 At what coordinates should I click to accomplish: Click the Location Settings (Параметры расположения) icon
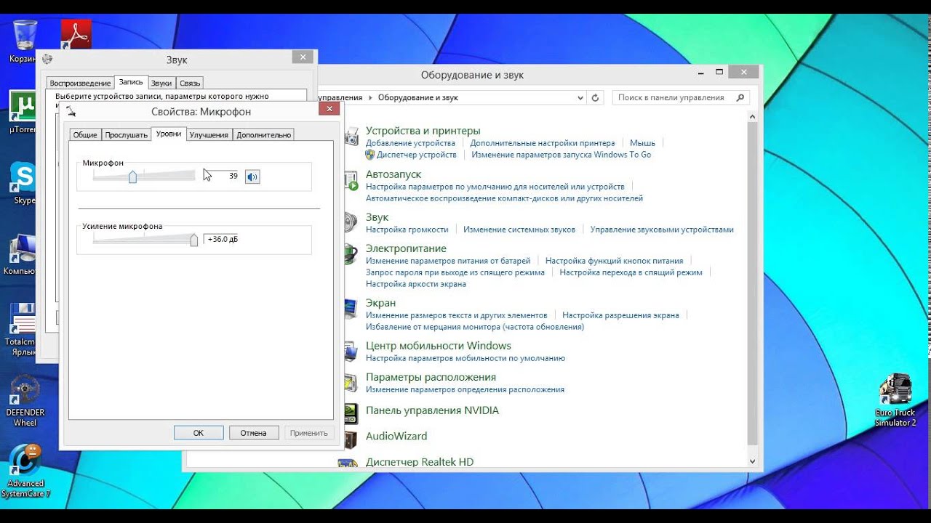pos(351,383)
